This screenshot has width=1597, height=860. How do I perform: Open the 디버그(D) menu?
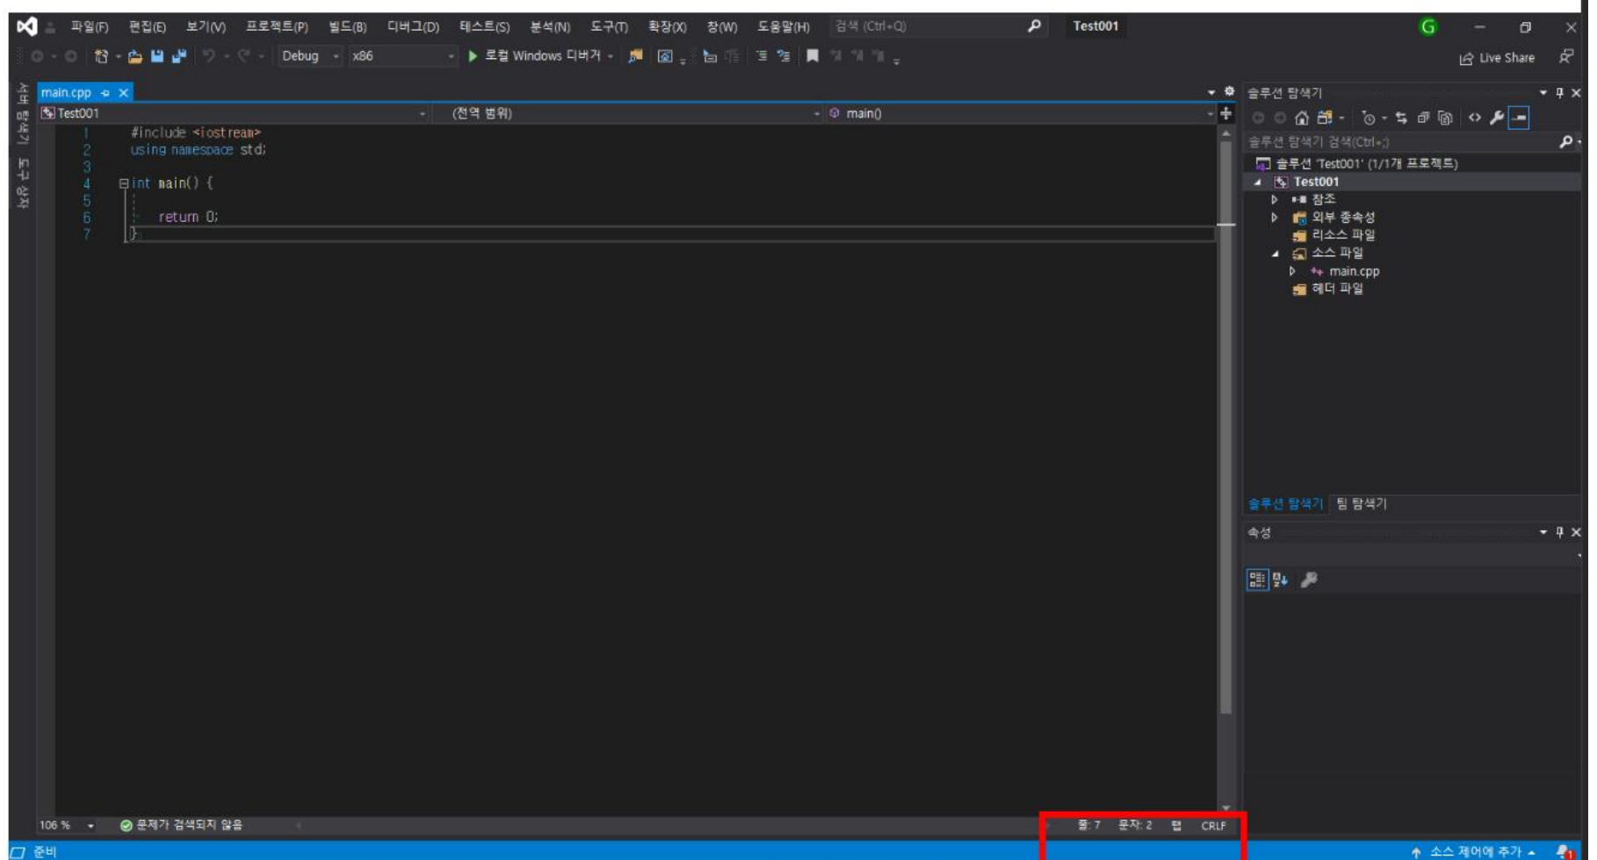413,27
